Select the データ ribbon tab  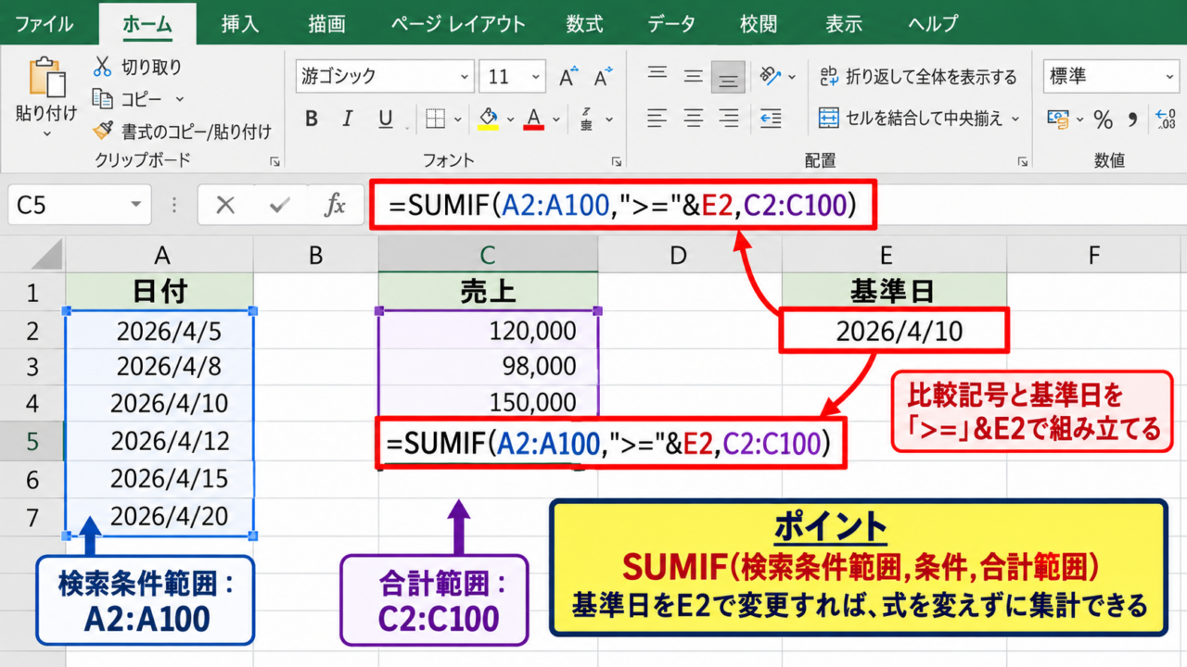click(671, 22)
